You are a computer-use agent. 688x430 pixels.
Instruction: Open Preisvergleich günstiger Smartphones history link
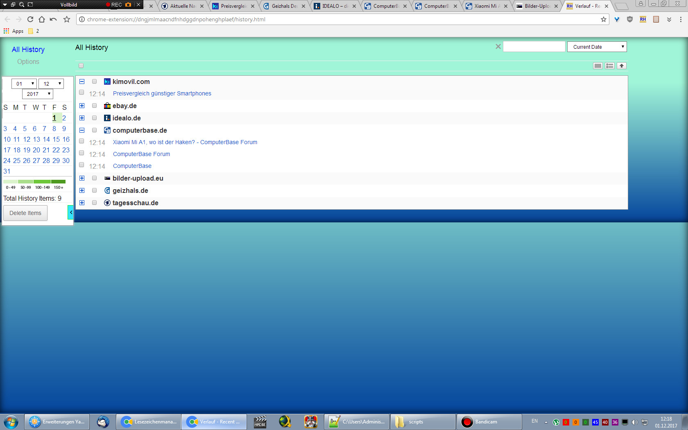(x=162, y=93)
